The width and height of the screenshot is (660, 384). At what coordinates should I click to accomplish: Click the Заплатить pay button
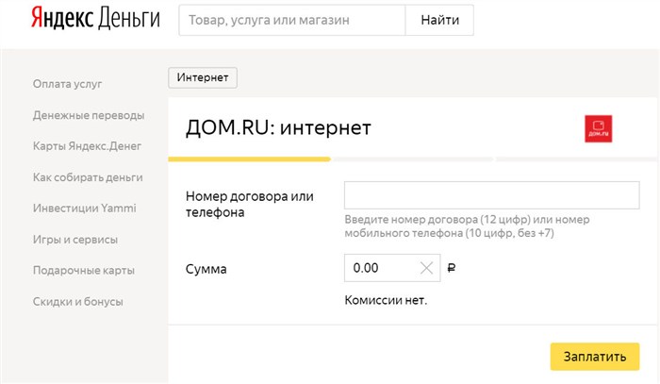pyautogui.click(x=595, y=357)
